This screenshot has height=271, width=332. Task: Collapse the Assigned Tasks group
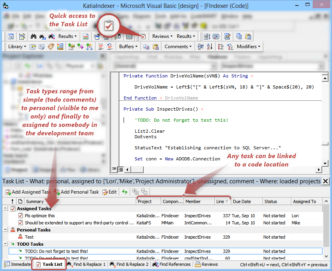[x=6, y=209]
